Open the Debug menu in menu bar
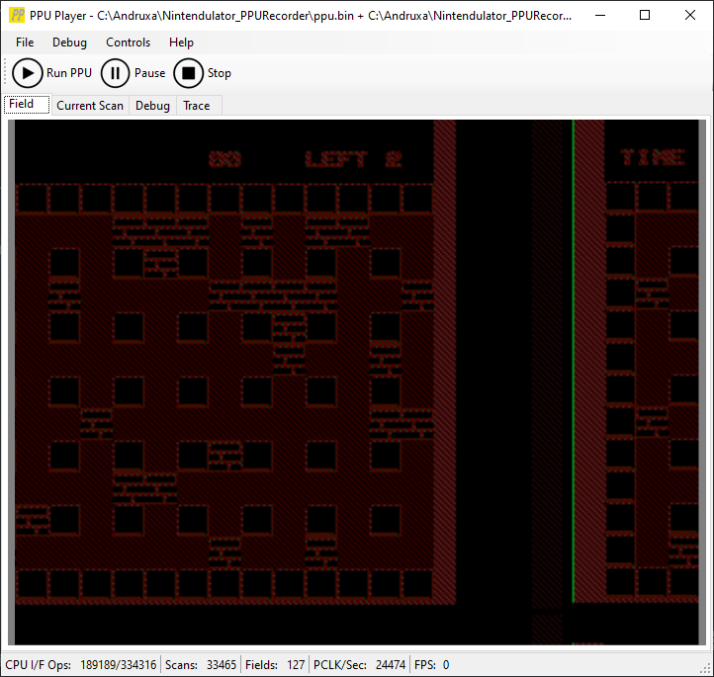Viewport: 714px width, 677px height. pos(69,42)
